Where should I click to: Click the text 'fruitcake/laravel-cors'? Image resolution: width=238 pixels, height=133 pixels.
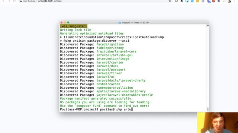(116, 52)
